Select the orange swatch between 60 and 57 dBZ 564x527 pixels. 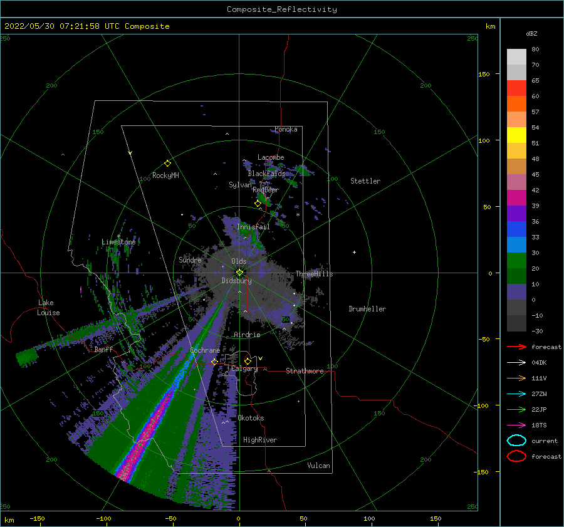point(516,104)
